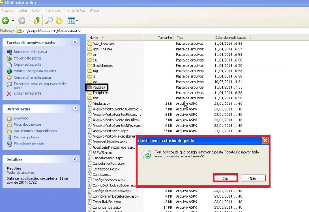Open the Favoritos menu
This screenshot has width=309, height=212.
(x=53, y=10)
